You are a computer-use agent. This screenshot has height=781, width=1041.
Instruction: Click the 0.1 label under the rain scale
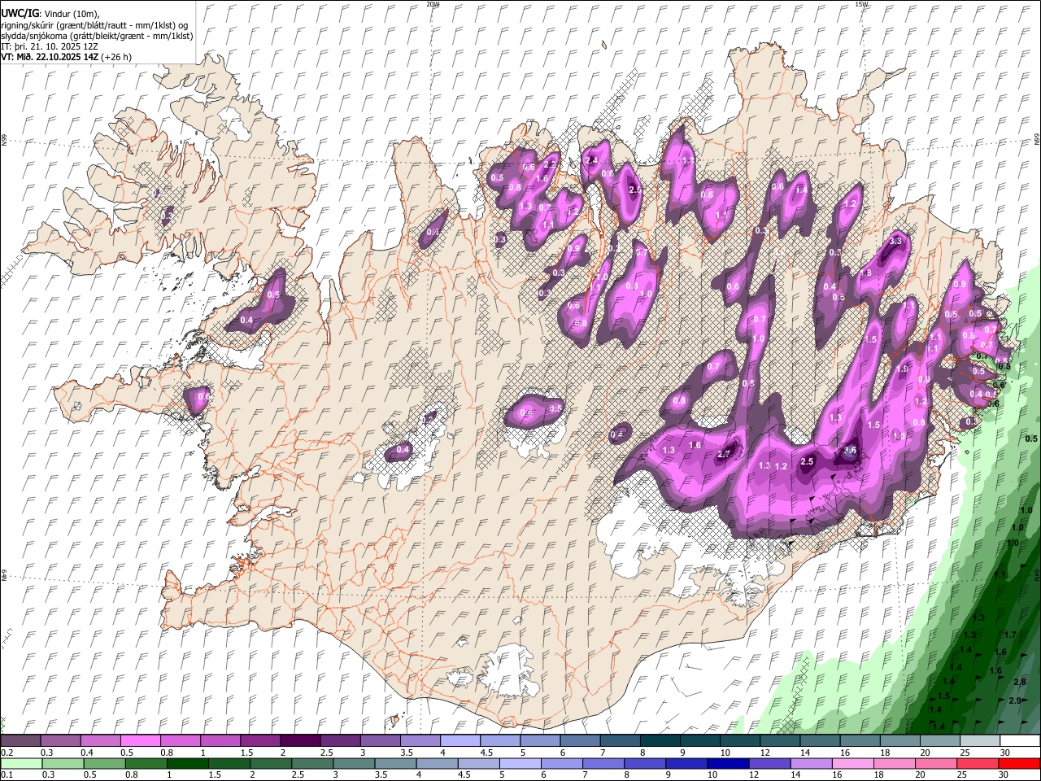click(x=7, y=775)
